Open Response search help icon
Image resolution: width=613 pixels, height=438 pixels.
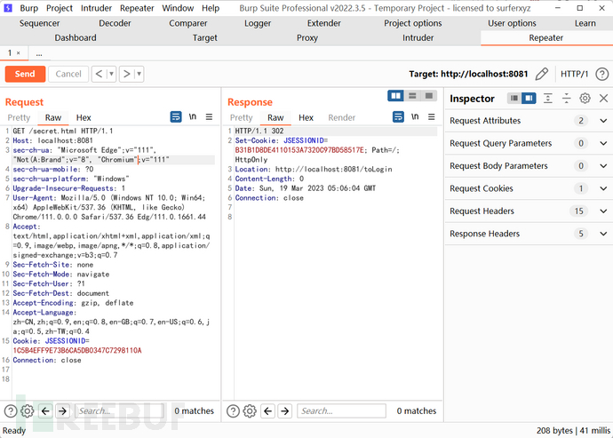point(233,411)
